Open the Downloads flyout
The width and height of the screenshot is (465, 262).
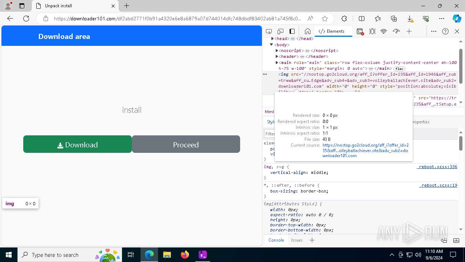click(410, 19)
